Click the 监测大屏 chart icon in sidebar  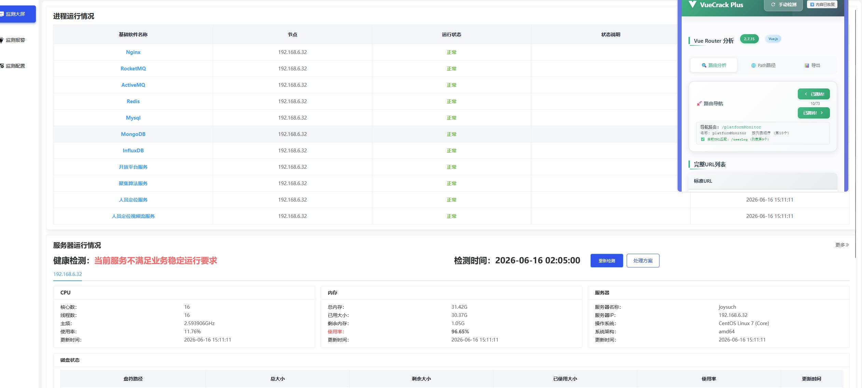(x=2, y=14)
